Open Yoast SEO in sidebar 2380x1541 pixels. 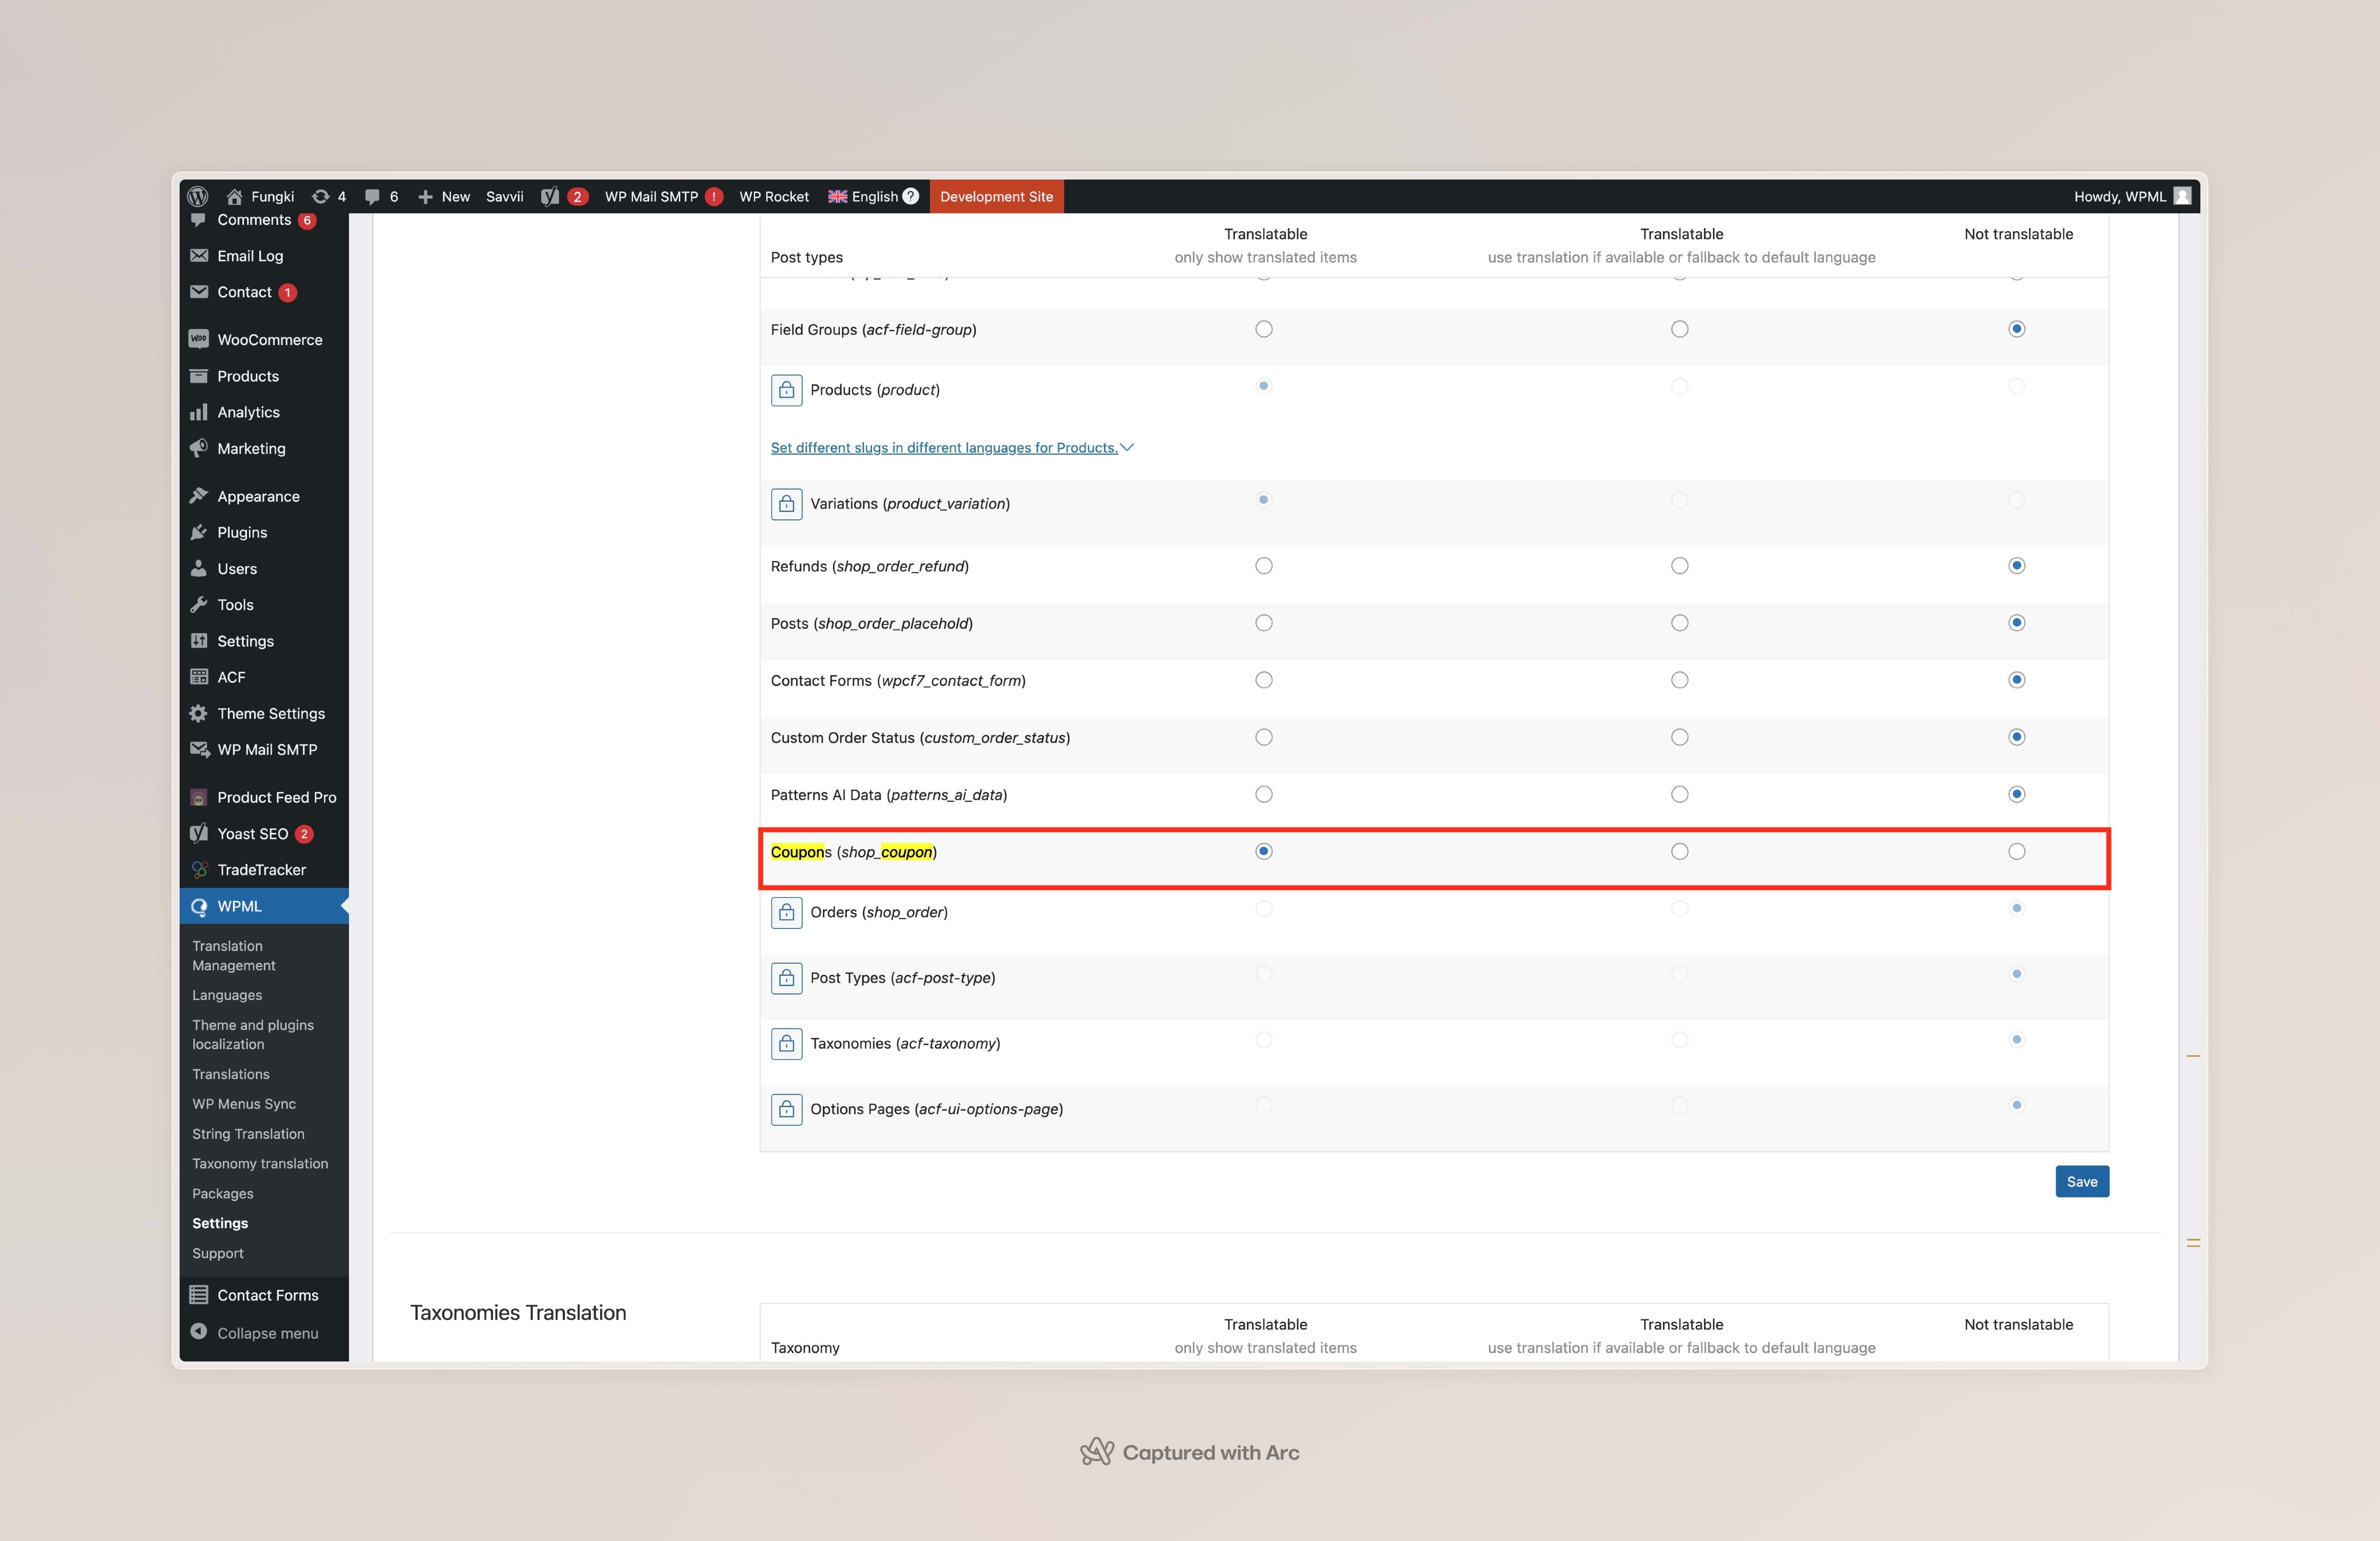tap(264, 834)
